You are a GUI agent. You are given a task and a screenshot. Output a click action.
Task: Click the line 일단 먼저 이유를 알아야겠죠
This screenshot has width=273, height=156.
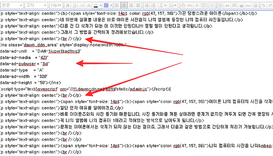[x=62, y=108]
